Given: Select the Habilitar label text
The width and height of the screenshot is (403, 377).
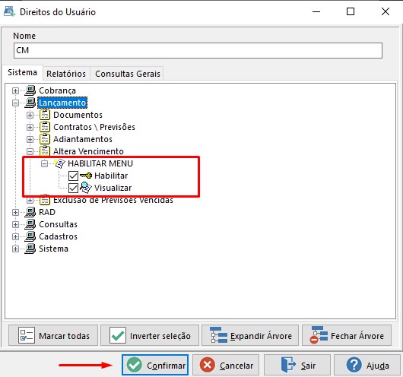Looking at the screenshot, I should click(x=111, y=176).
